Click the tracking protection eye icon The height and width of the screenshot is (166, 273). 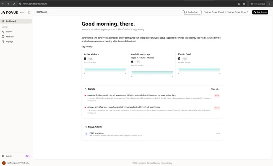tap(239, 4)
